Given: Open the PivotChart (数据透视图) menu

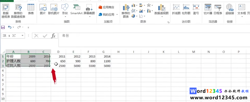Looking at the screenshot, I should 161,11.
